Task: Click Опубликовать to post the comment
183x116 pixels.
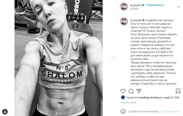Action: pyautogui.click(x=171, y=111)
